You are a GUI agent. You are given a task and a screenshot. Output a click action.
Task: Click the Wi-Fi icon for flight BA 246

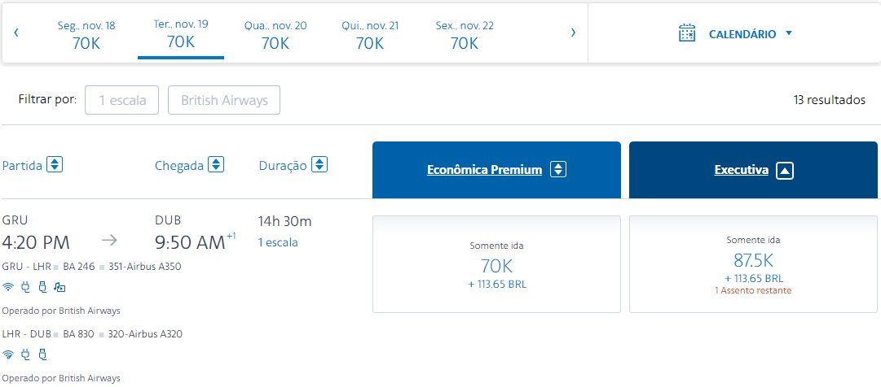[x=8, y=286]
